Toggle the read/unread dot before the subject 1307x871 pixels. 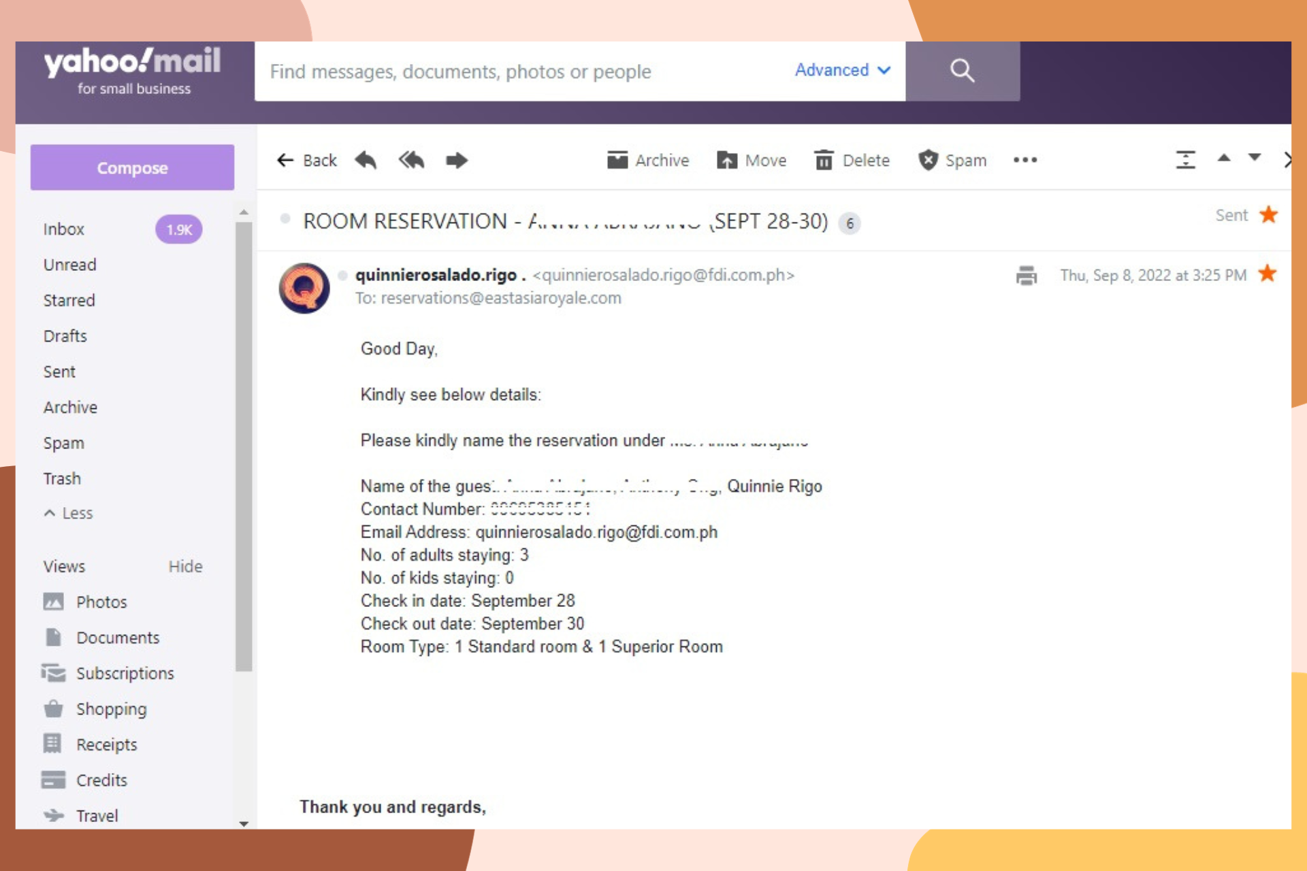coord(285,219)
